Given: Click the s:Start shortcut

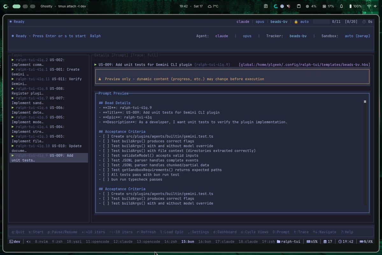Looking at the screenshot, I should 36,232.
